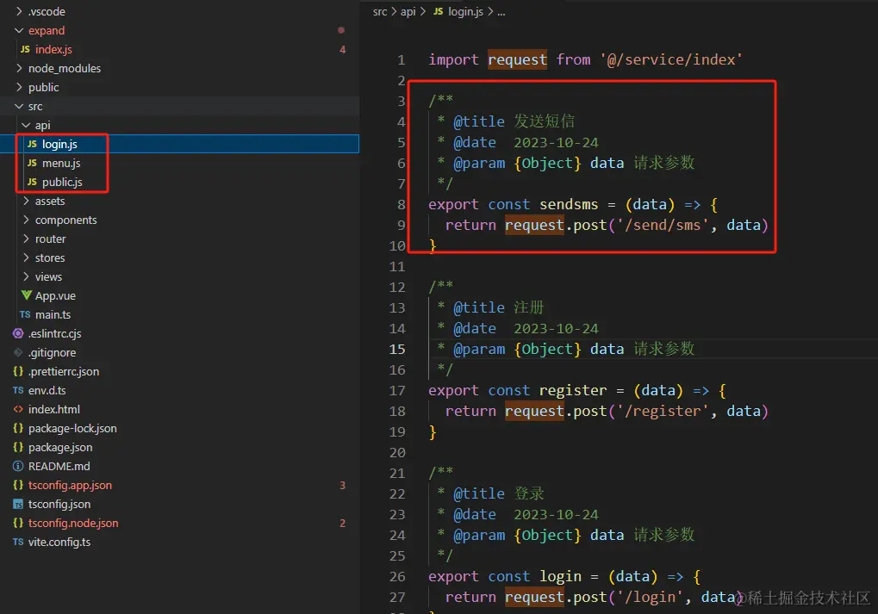The height and width of the screenshot is (614, 878).
Task: Collapse the src folder chevron
Action: pos(19,106)
